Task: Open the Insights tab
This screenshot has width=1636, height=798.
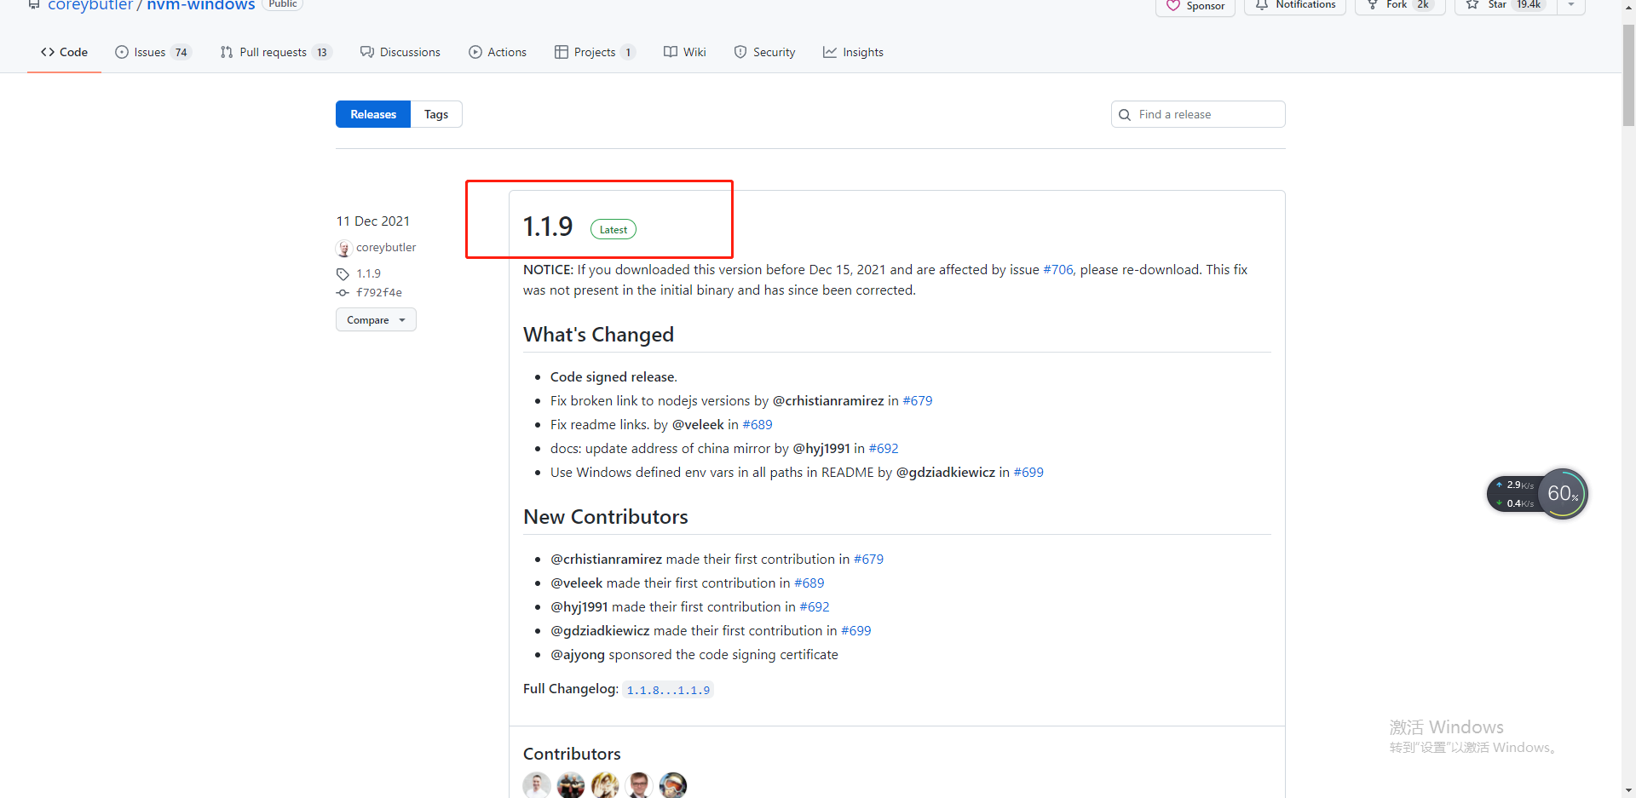Action: [853, 52]
